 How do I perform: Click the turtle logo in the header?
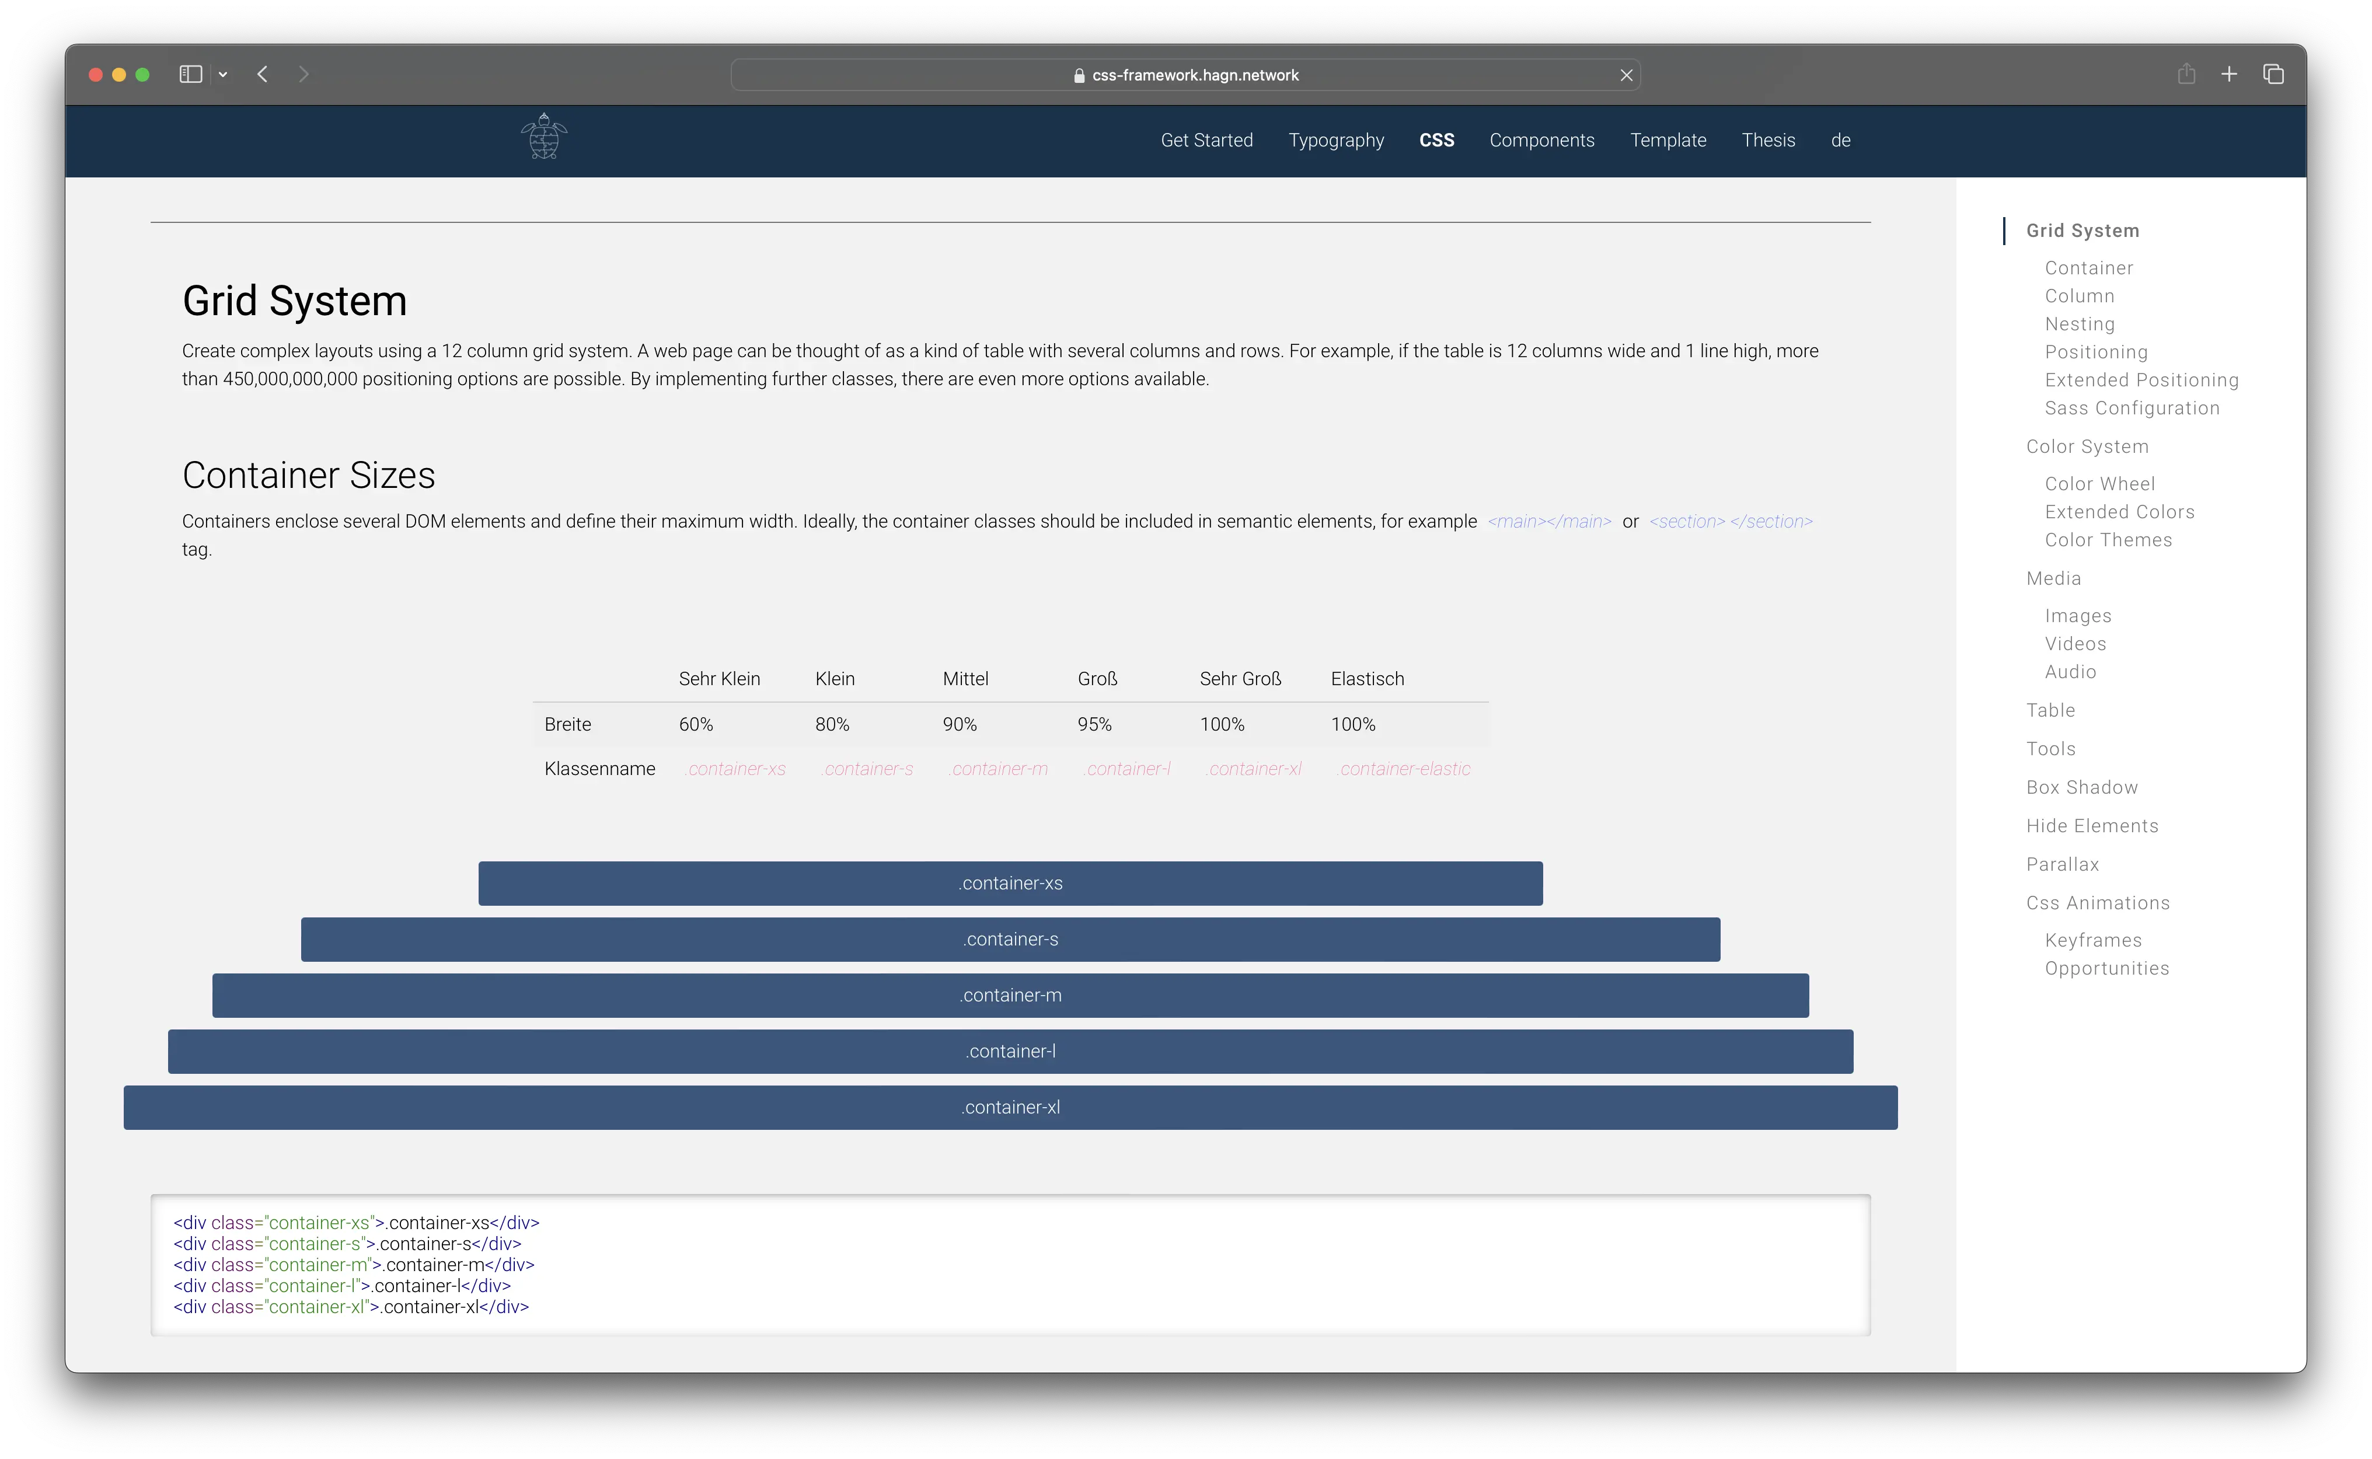tap(543, 137)
